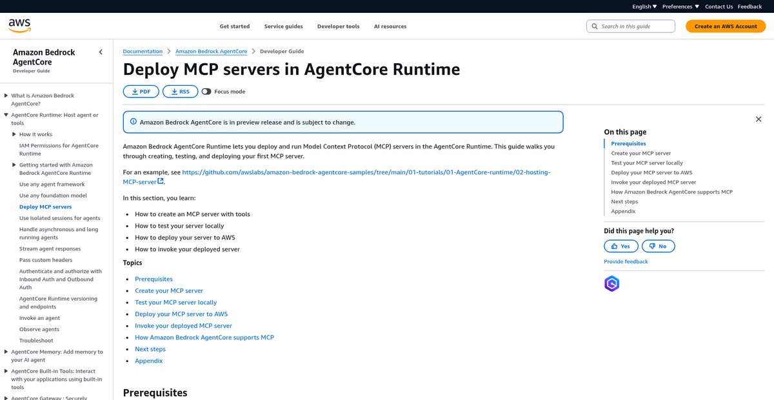This screenshot has width=774, height=400.
Task: Open How Amazon Bedrock AgentCore supports MCP topic
Action: click(204, 337)
